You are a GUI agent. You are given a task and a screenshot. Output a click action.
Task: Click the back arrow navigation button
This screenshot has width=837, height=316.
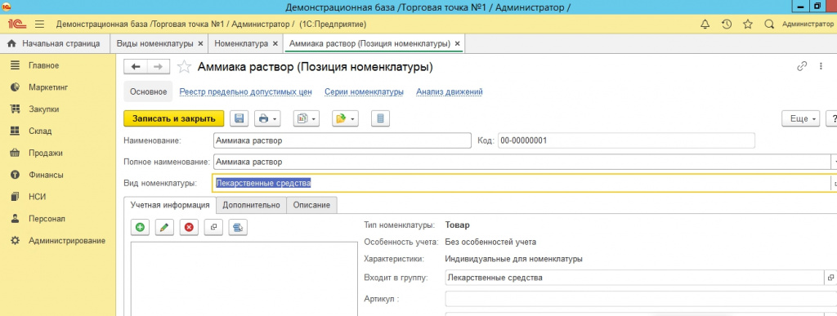[136, 66]
